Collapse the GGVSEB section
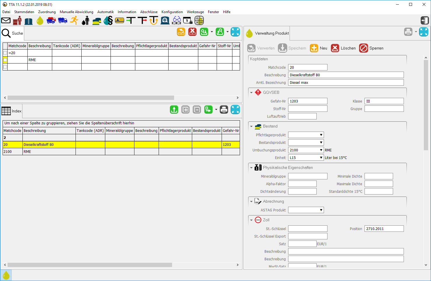This screenshot has height=281, width=431. tap(251, 93)
